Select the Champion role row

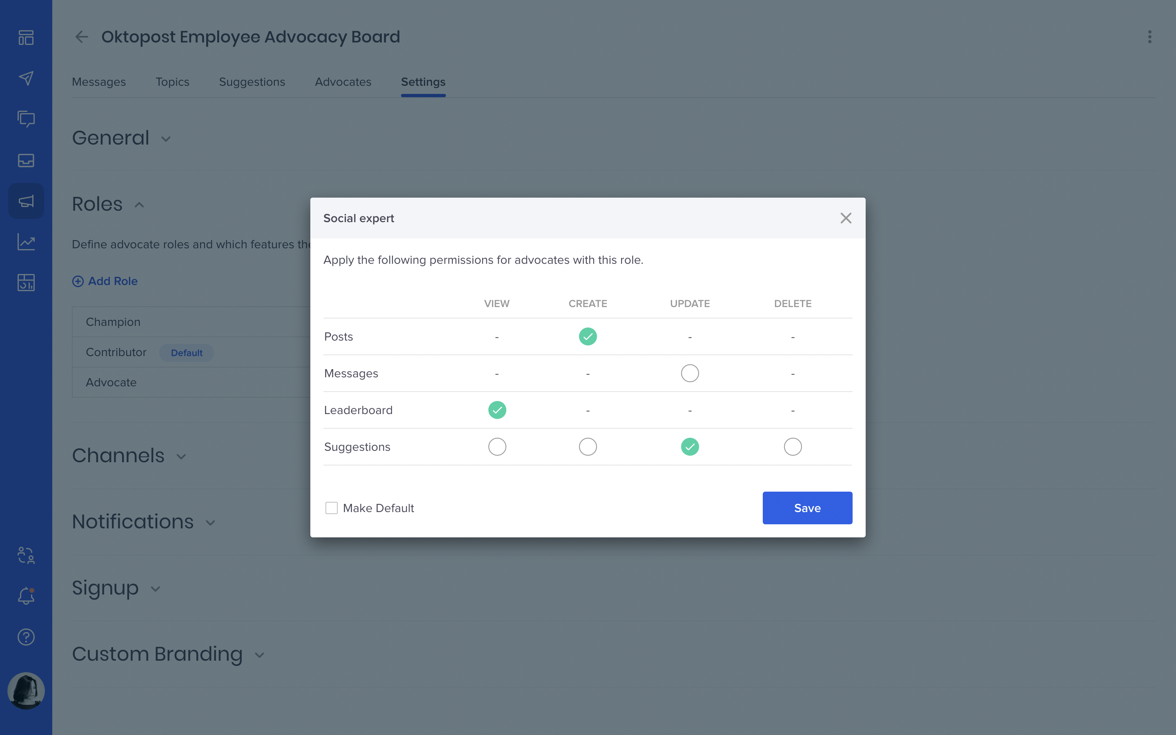192,322
